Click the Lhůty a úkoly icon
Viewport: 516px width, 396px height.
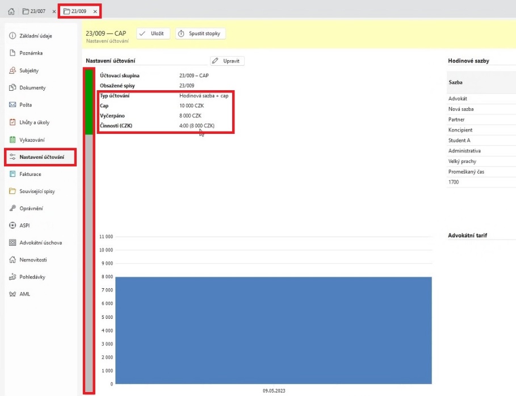tap(12, 122)
